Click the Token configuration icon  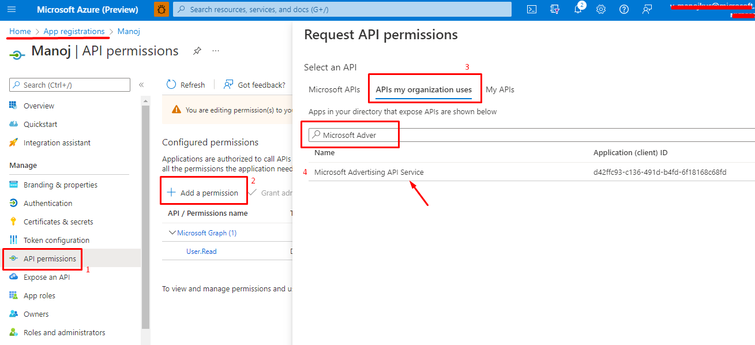[14, 240]
